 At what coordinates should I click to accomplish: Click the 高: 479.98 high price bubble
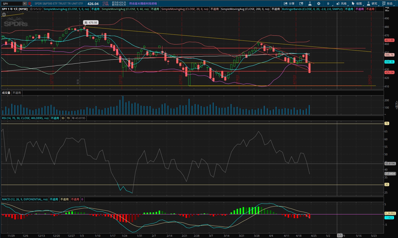pyautogui.click(x=91, y=23)
